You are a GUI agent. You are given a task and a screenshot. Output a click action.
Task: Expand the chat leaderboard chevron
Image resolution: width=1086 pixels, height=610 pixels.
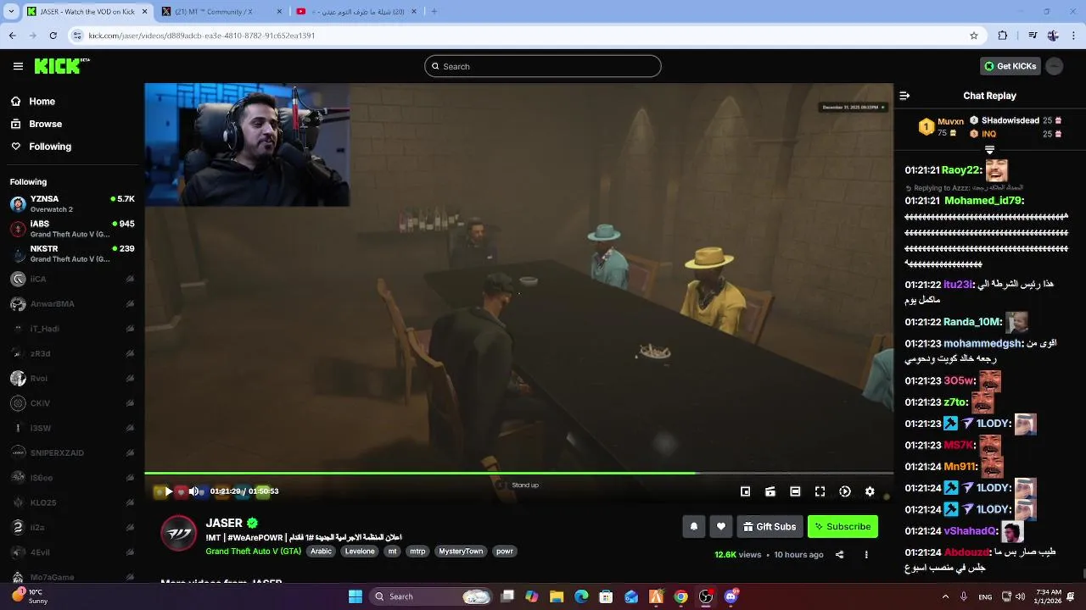click(x=989, y=150)
